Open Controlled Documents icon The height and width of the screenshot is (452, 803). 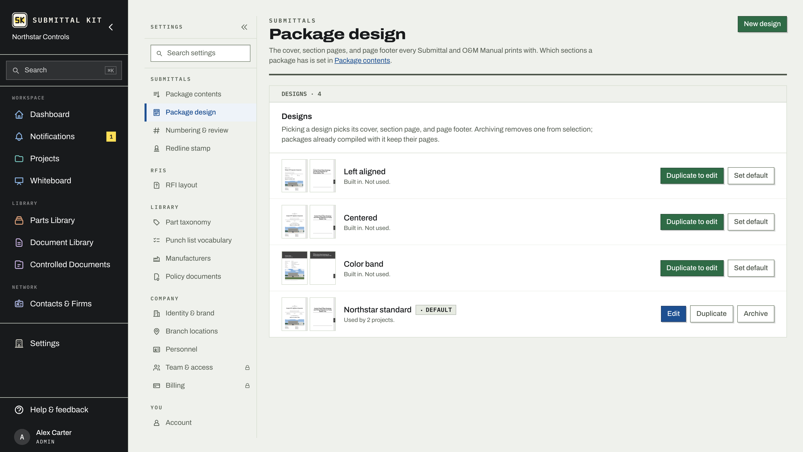pyautogui.click(x=19, y=265)
